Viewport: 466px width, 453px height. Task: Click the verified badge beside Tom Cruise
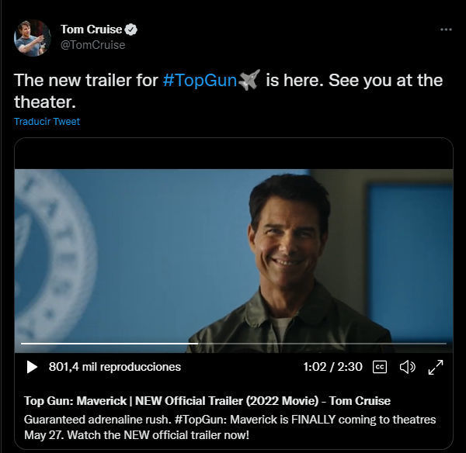pyautogui.click(x=132, y=30)
